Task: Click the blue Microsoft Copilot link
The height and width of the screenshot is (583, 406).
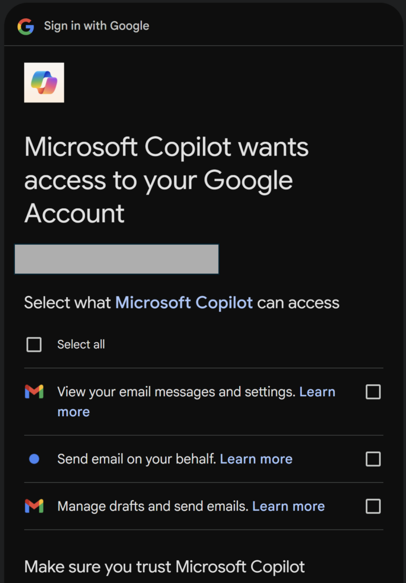Action: click(x=184, y=302)
